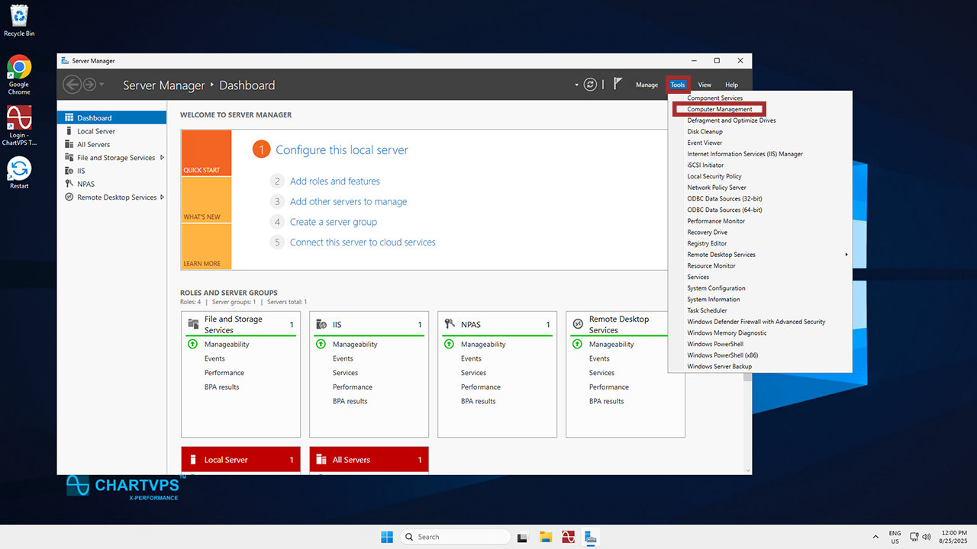This screenshot has width=977, height=549.
Task: Select IIS in the left sidebar
Action: [x=81, y=171]
